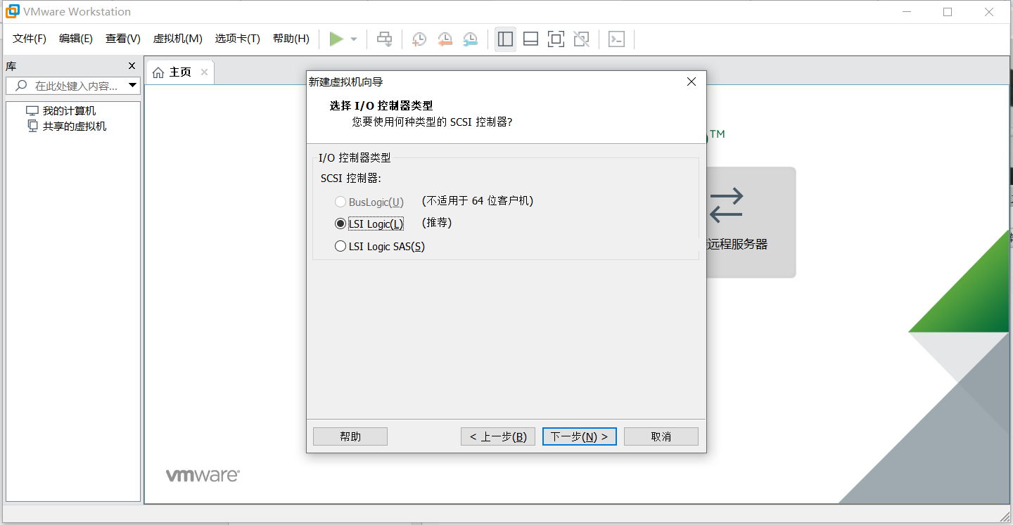Image resolution: width=1013 pixels, height=525 pixels.
Task: Open snapshot manager wrench-clock icon
Action: click(x=470, y=39)
